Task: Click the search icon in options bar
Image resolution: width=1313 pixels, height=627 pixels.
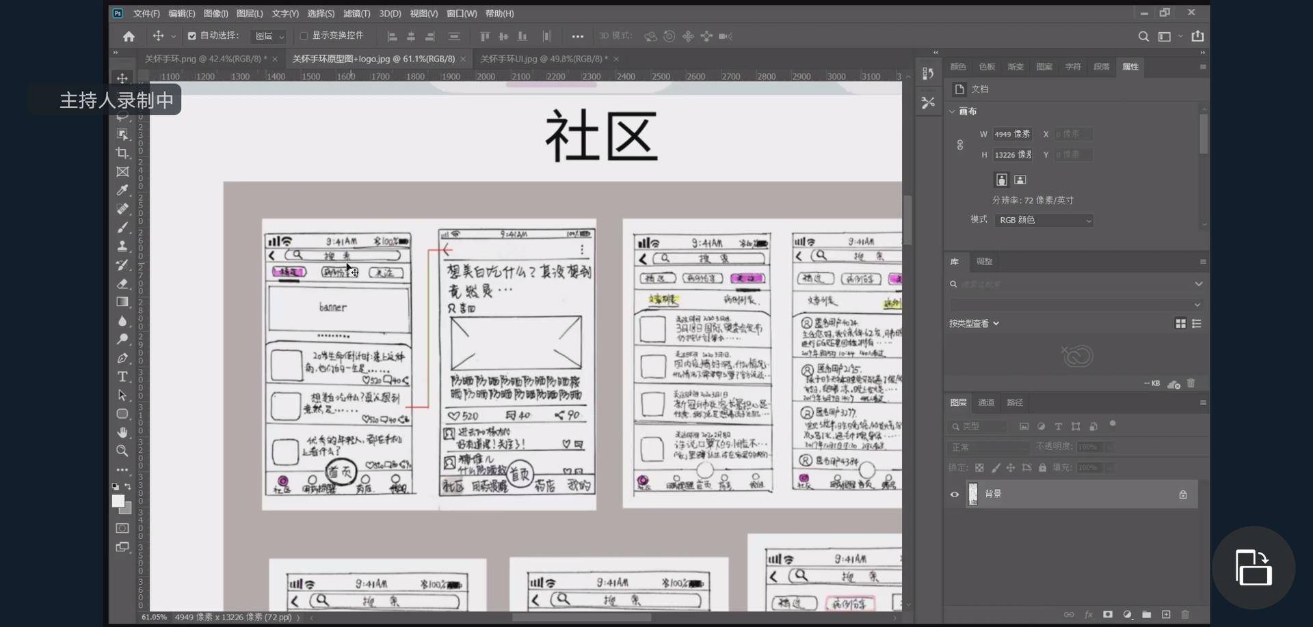Action: 1143,36
